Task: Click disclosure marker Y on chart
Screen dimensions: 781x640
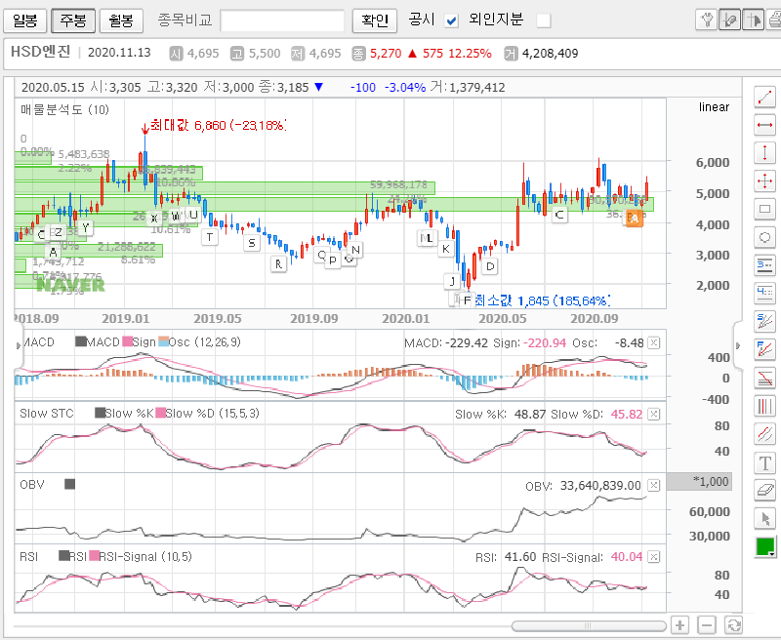Action: tap(86, 227)
